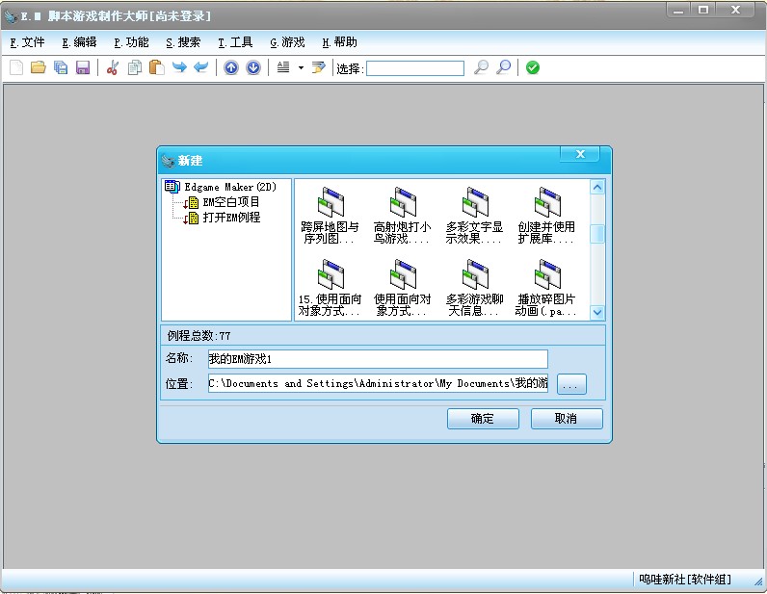Screen dimensions: 767x594
Task: Open the T.工具 menu
Action: (x=235, y=42)
